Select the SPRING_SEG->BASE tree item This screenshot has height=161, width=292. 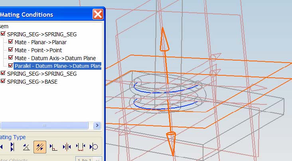[x=32, y=81]
